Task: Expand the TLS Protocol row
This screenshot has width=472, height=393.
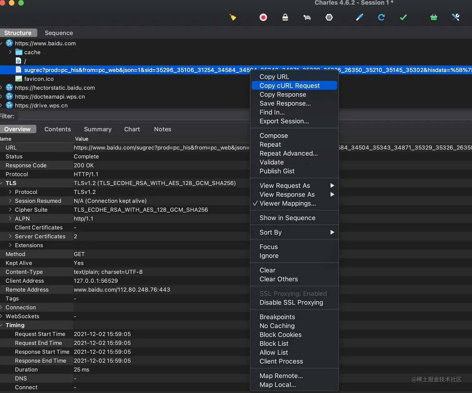Action: (10, 192)
